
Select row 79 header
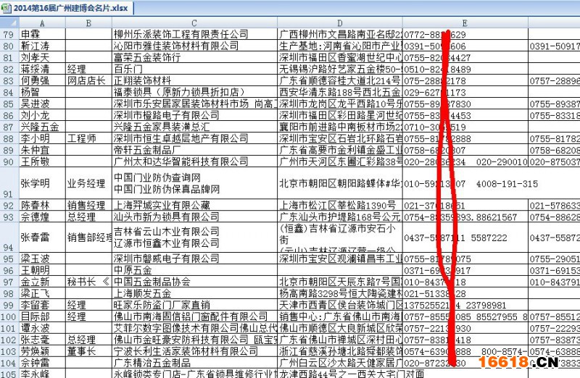click(9, 34)
